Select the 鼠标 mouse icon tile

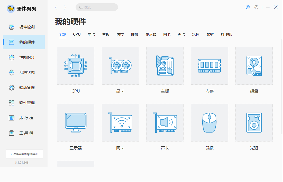pyautogui.click(x=209, y=123)
